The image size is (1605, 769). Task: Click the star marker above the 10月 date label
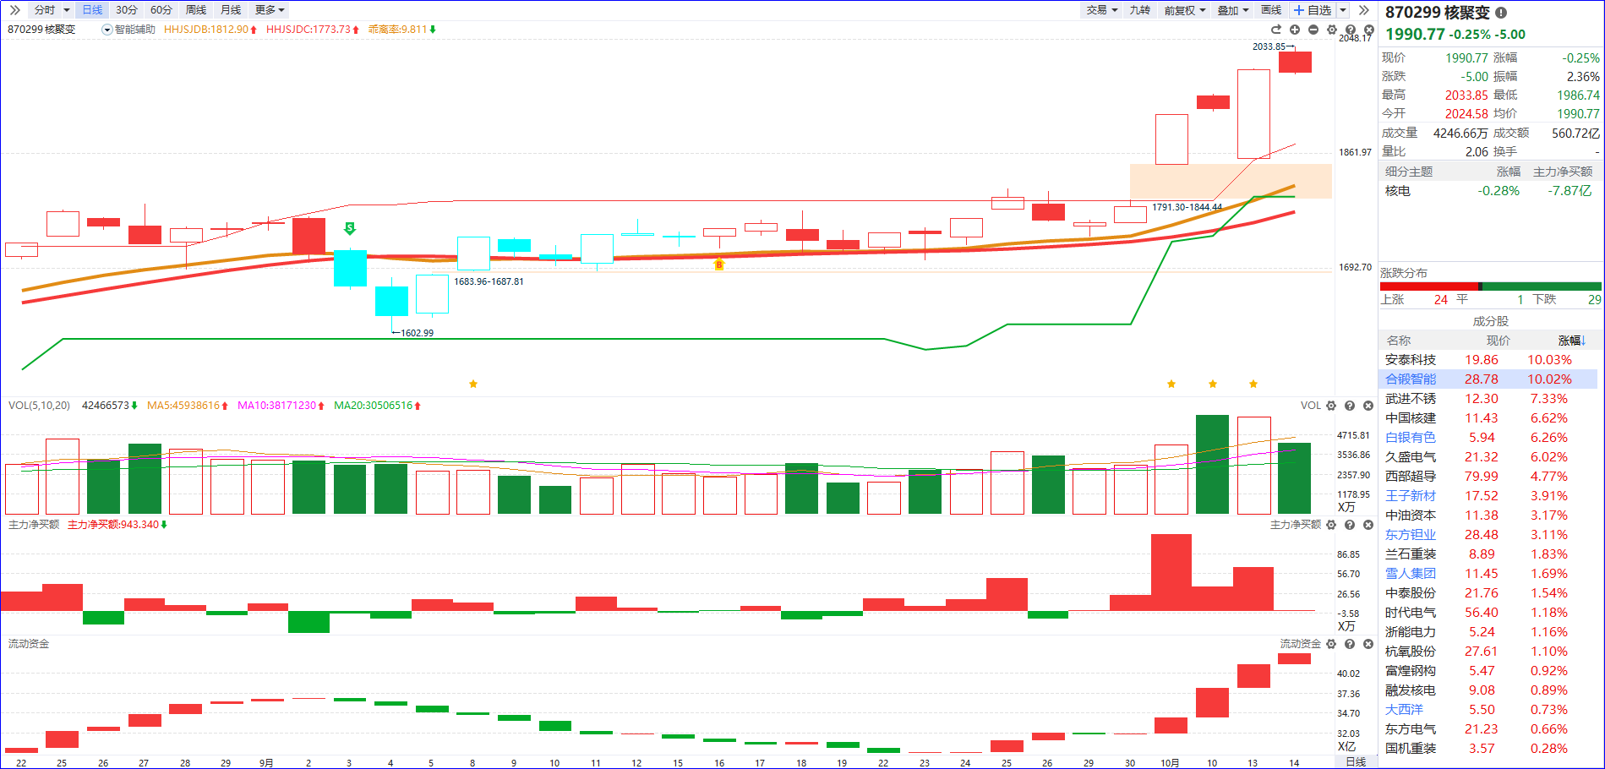tap(1171, 384)
